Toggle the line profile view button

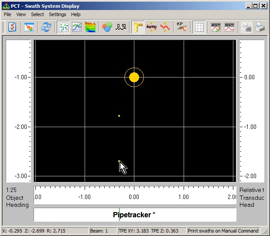click(77, 27)
